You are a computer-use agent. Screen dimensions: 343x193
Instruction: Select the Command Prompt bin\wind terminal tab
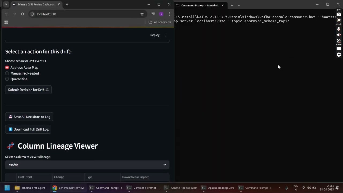pyautogui.click(x=200, y=5)
